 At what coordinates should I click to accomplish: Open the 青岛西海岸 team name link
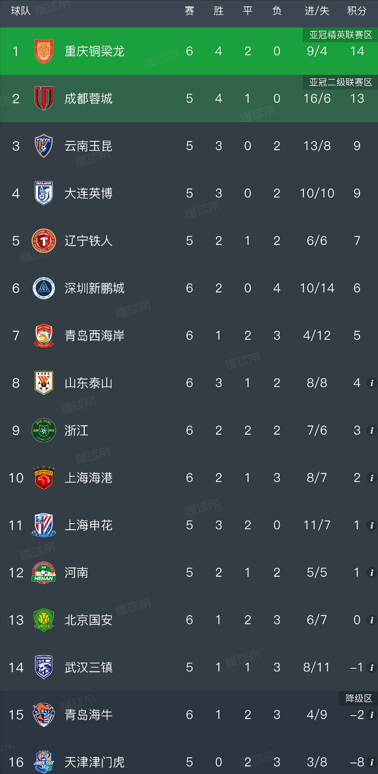tap(94, 336)
